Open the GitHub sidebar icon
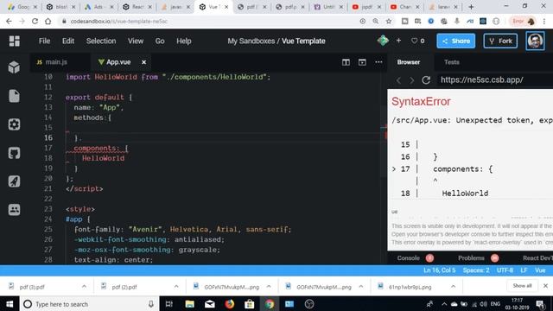The width and height of the screenshot is (553, 311). pos(14,153)
